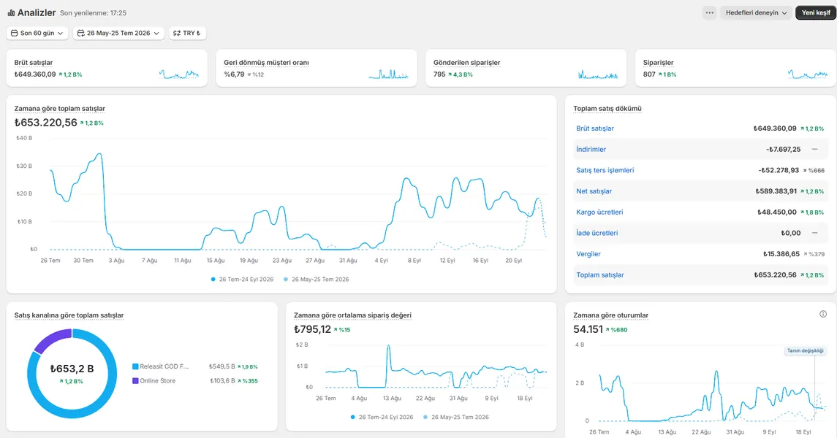The height and width of the screenshot is (438, 837).
Task: Click the calendar icon in Son 60 gün
Action: (x=15, y=33)
